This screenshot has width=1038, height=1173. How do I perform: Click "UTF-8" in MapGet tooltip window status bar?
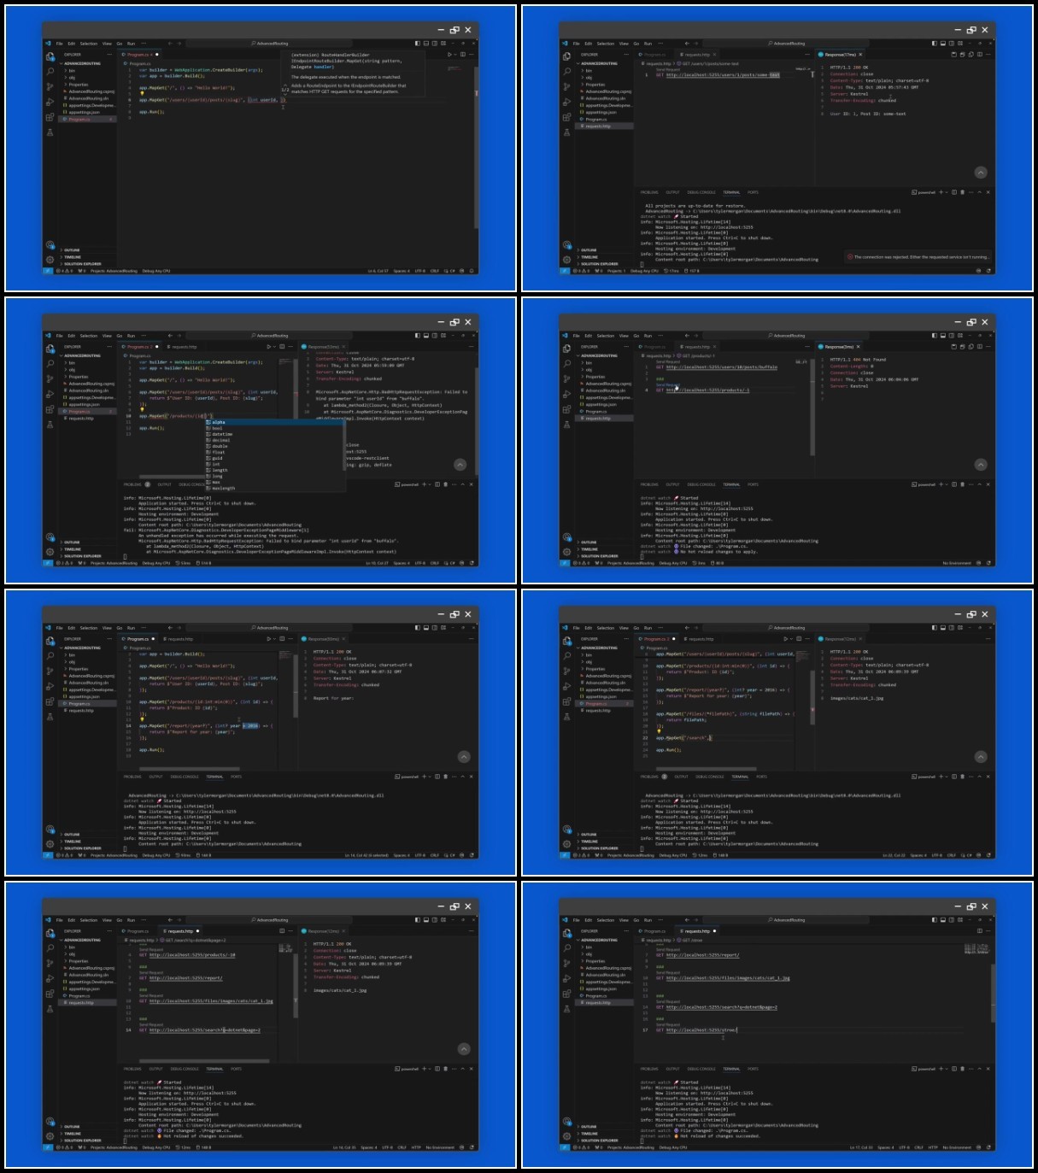tap(420, 271)
